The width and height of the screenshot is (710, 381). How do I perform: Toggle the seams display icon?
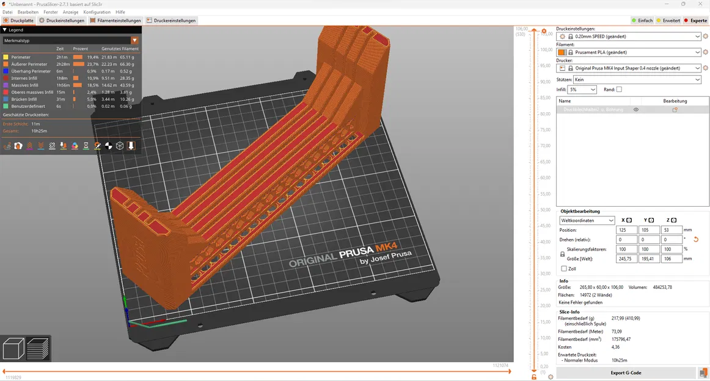(x=53, y=146)
